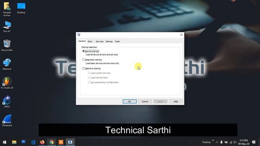260x146 pixels.
Task: Select the Wireshark desktop shortcut
Action: 7,120
